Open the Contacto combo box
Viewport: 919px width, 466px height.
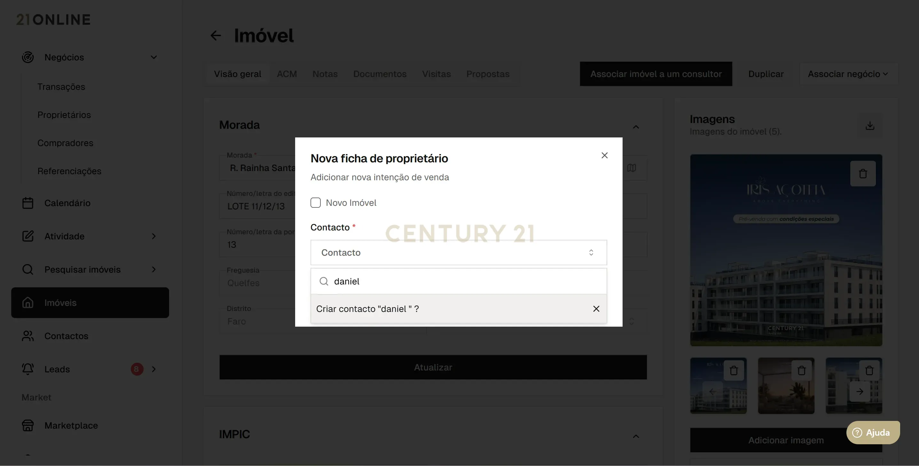[459, 252]
